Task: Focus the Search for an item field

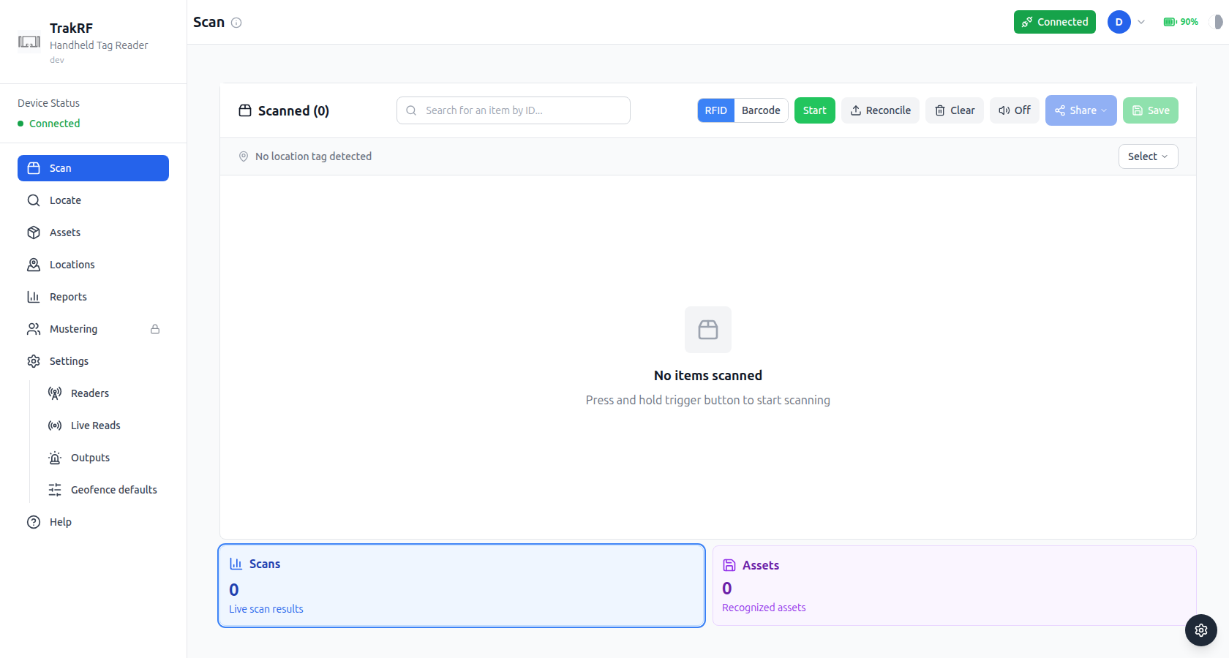Action: (514, 110)
